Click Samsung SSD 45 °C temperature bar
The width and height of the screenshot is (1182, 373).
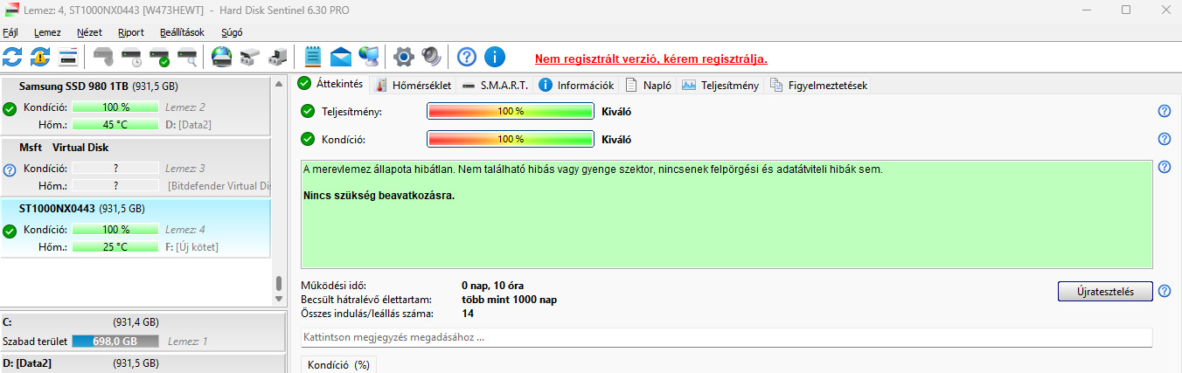pos(115,124)
